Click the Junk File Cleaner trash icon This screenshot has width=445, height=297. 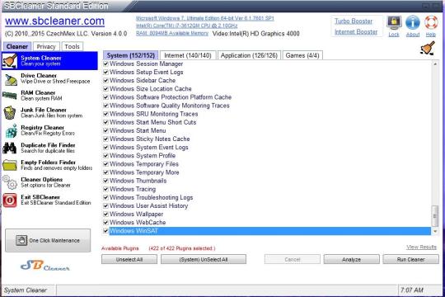click(x=10, y=113)
